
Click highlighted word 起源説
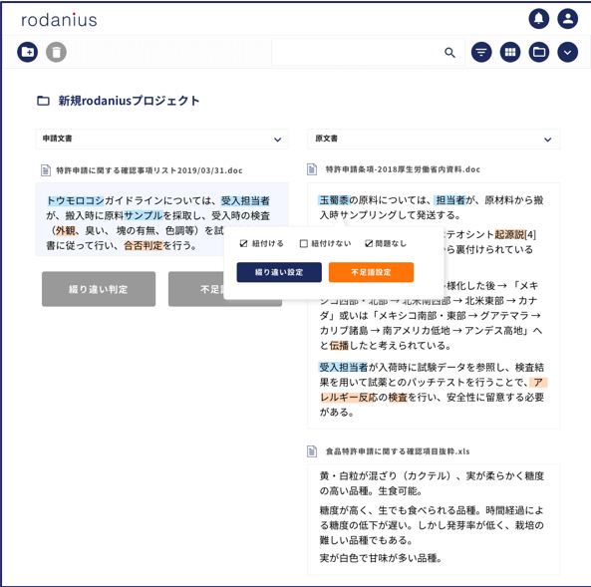[x=509, y=234]
